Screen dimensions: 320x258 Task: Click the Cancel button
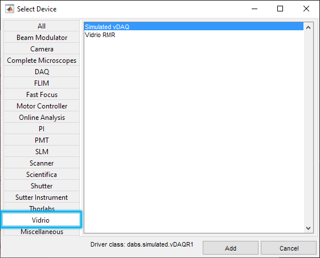point(289,248)
